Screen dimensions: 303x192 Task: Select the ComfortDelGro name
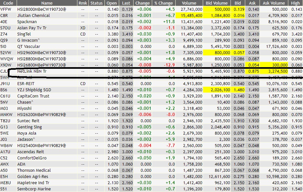pos(32,158)
